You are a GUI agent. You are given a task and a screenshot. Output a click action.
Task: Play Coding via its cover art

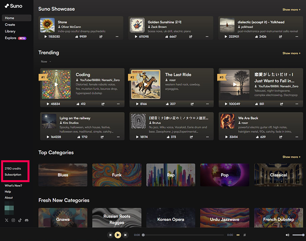tap(56, 84)
